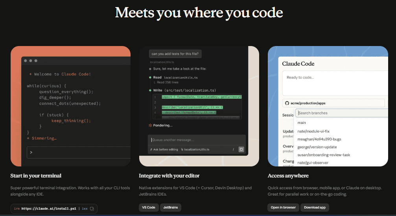
Task: Click the green bullet beside Read localizationUtils.ts
Action: (x=150, y=78)
